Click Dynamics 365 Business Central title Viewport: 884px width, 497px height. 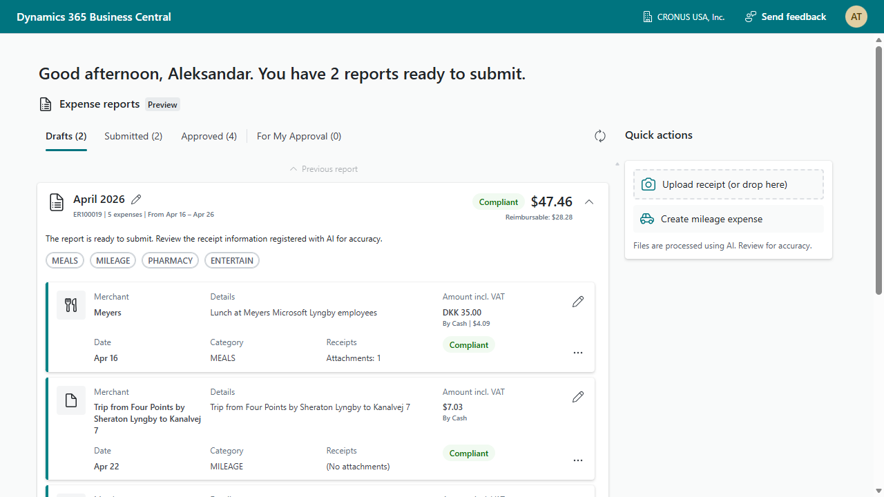coord(94,17)
